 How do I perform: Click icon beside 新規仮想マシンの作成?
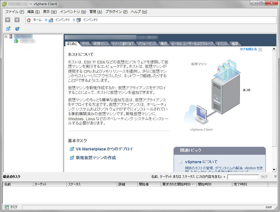[x=72, y=158]
